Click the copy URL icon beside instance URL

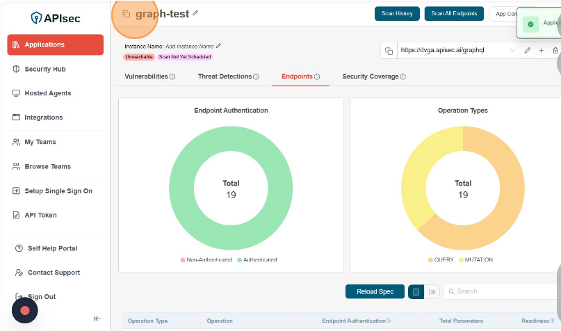tap(389, 51)
